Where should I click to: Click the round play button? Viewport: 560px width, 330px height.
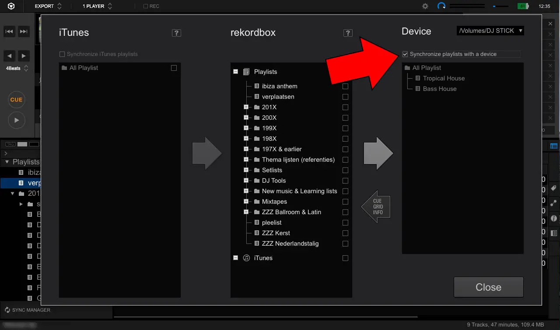point(16,120)
